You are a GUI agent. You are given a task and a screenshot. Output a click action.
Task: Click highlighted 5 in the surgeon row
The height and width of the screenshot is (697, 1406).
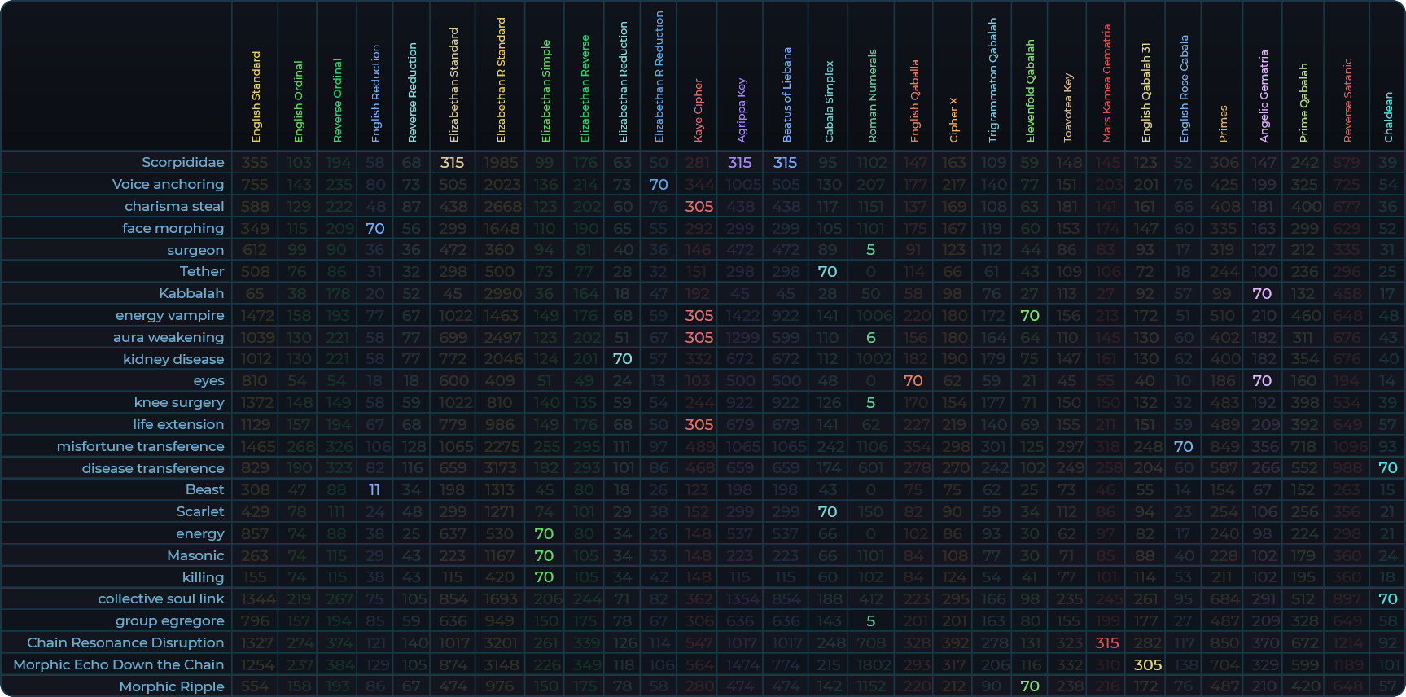coord(870,250)
